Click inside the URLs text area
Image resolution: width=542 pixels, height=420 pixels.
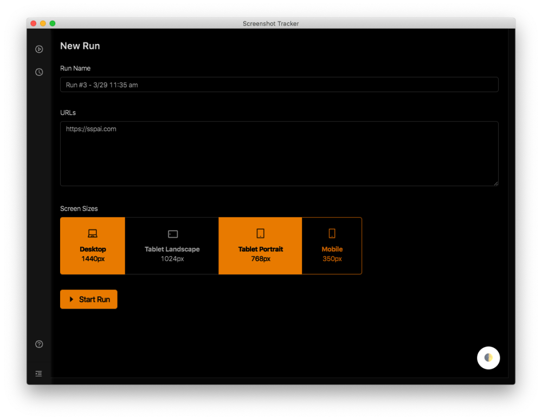click(x=279, y=153)
